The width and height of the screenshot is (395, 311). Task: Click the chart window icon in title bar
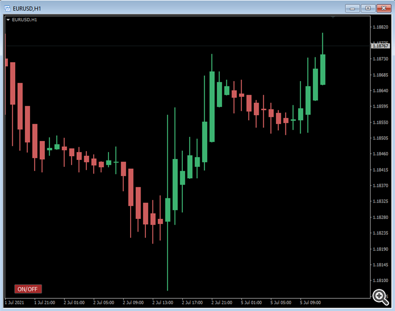click(7, 8)
